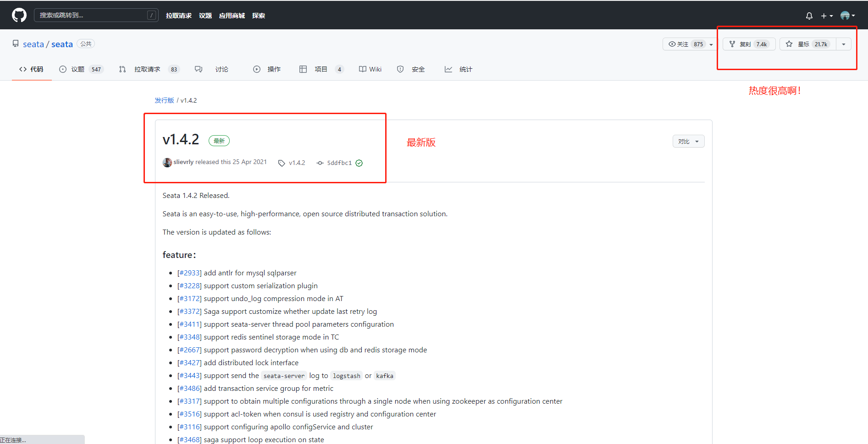Switch to the 议题 tab with 547

pyautogui.click(x=81, y=69)
